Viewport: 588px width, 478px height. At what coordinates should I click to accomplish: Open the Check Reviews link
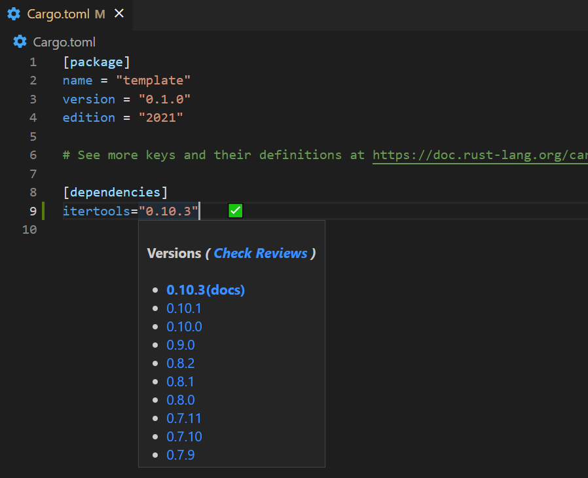(261, 253)
